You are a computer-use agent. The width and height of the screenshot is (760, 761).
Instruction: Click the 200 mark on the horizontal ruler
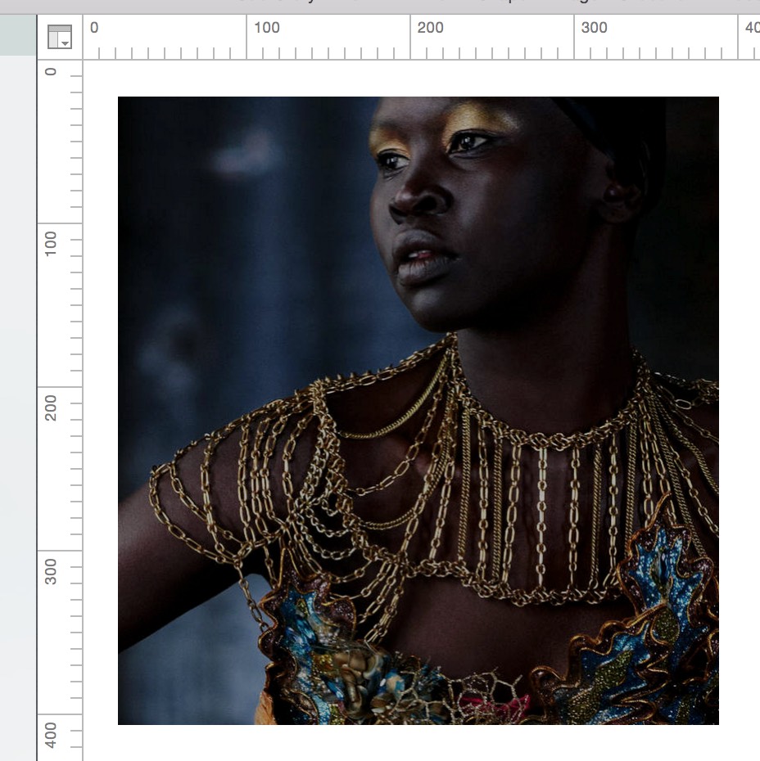coord(430,28)
